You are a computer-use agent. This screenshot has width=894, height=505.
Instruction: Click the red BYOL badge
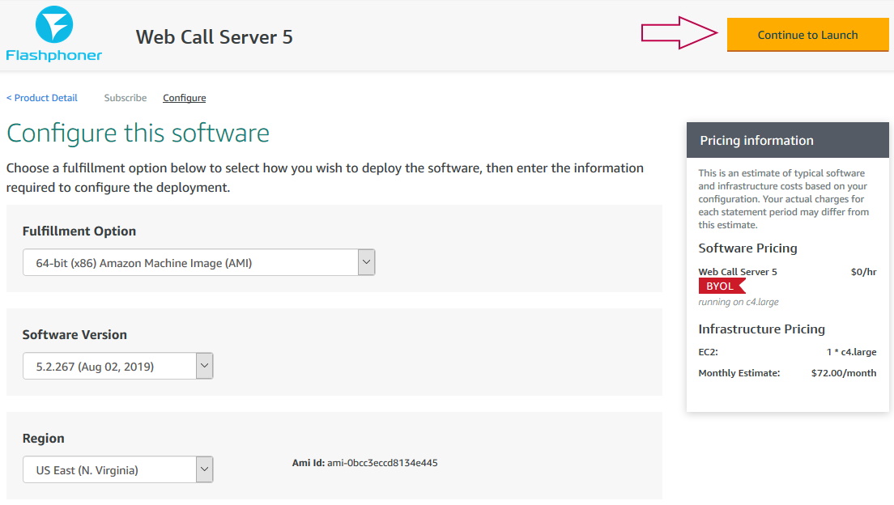(x=721, y=286)
